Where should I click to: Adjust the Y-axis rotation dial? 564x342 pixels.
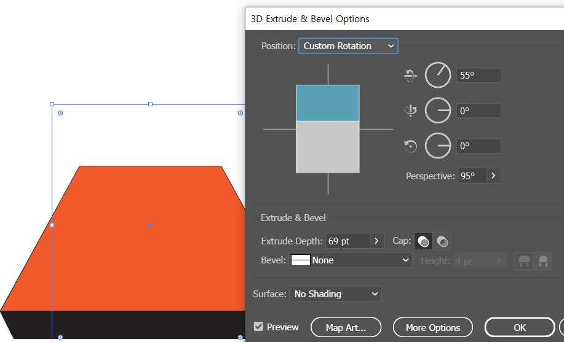(x=438, y=111)
